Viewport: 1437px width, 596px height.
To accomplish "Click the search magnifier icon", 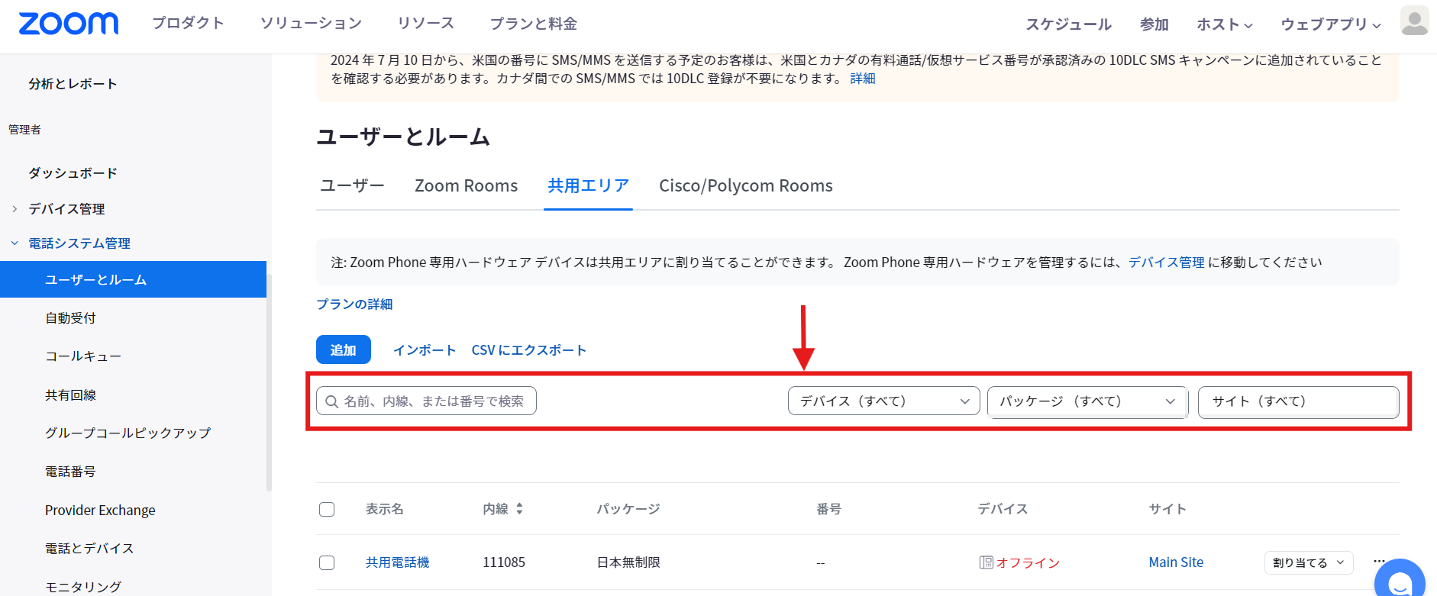I will [x=331, y=401].
